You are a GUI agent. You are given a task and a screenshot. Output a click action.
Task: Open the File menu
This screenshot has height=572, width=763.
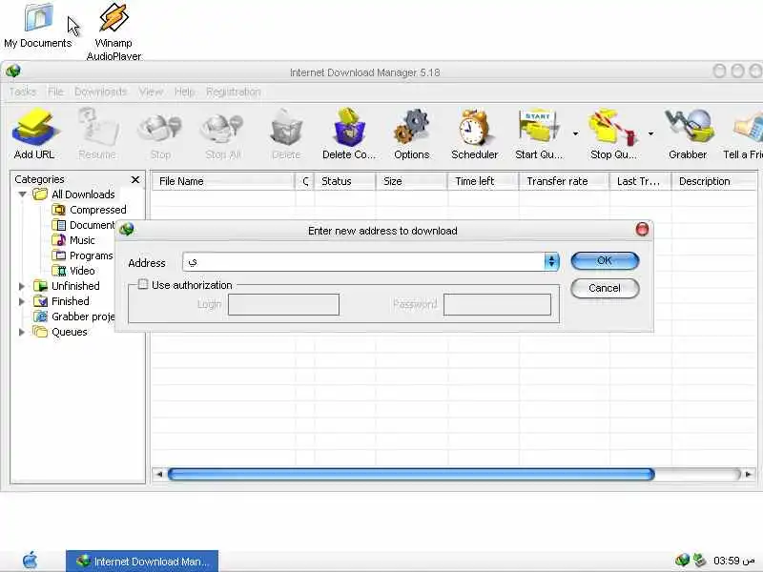pos(55,92)
